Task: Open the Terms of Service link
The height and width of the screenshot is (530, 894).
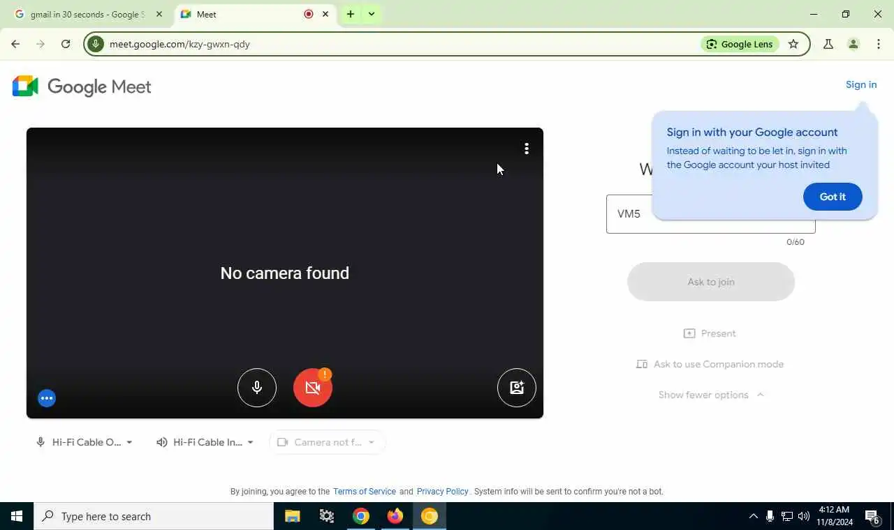Action: point(365,492)
